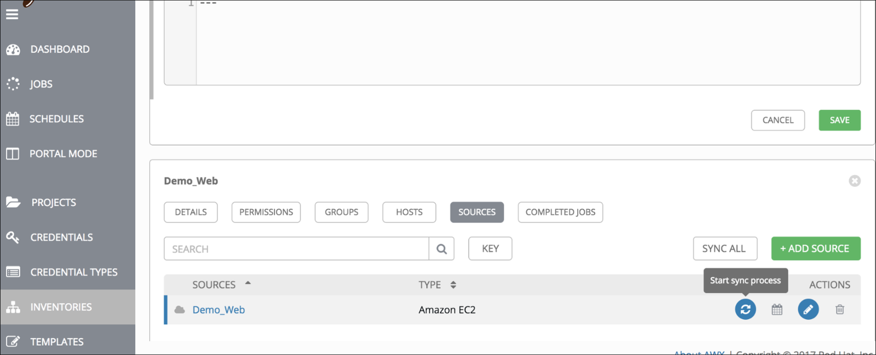Click the green Save button
This screenshot has width=876, height=355.
[839, 120]
